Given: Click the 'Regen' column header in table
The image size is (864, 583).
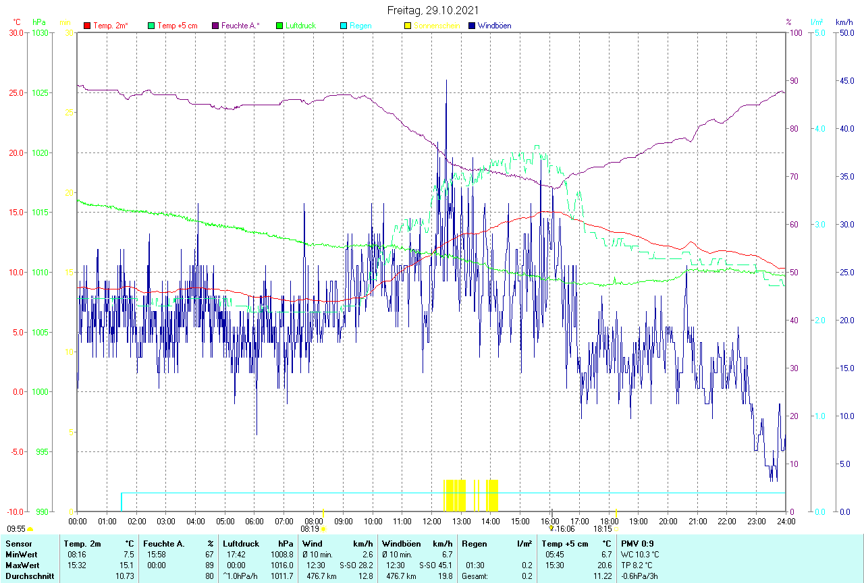Looking at the screenshot, I should coord(474,544).
